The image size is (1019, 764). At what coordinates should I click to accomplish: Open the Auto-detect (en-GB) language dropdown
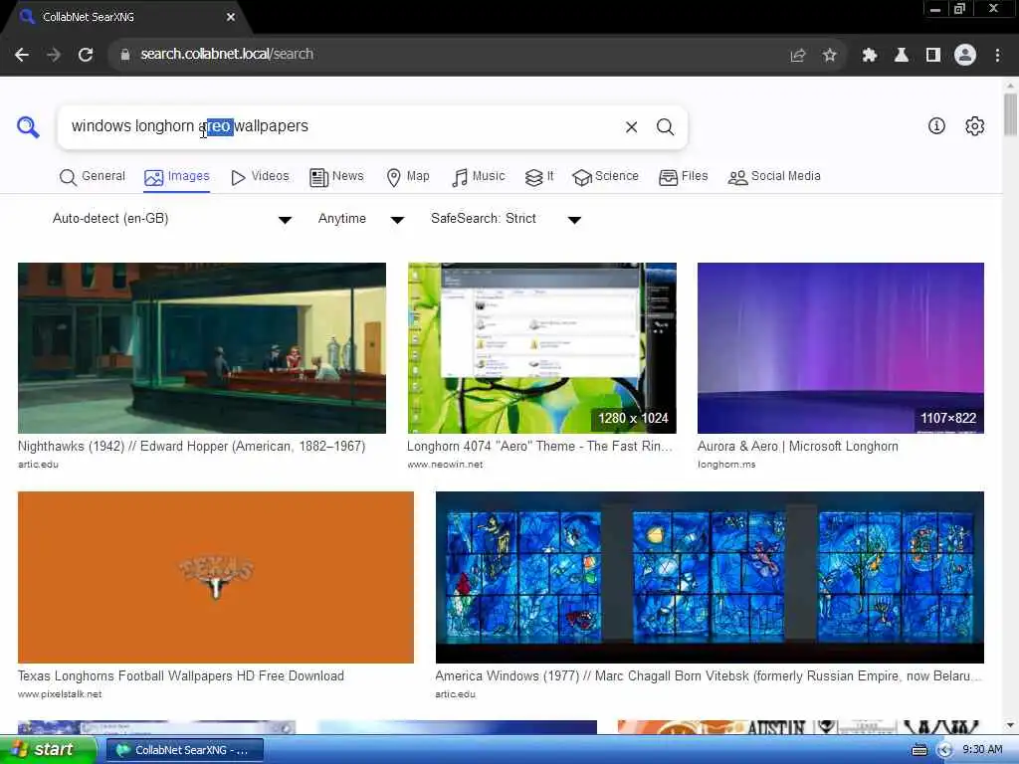coord(171,219)
